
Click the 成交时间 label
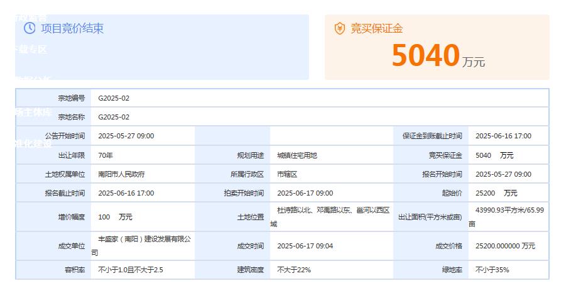click(251, 246)
